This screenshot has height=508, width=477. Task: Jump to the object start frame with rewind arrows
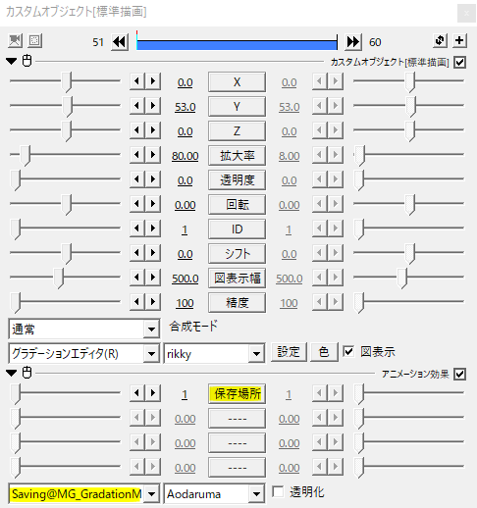tap(120, 42)
